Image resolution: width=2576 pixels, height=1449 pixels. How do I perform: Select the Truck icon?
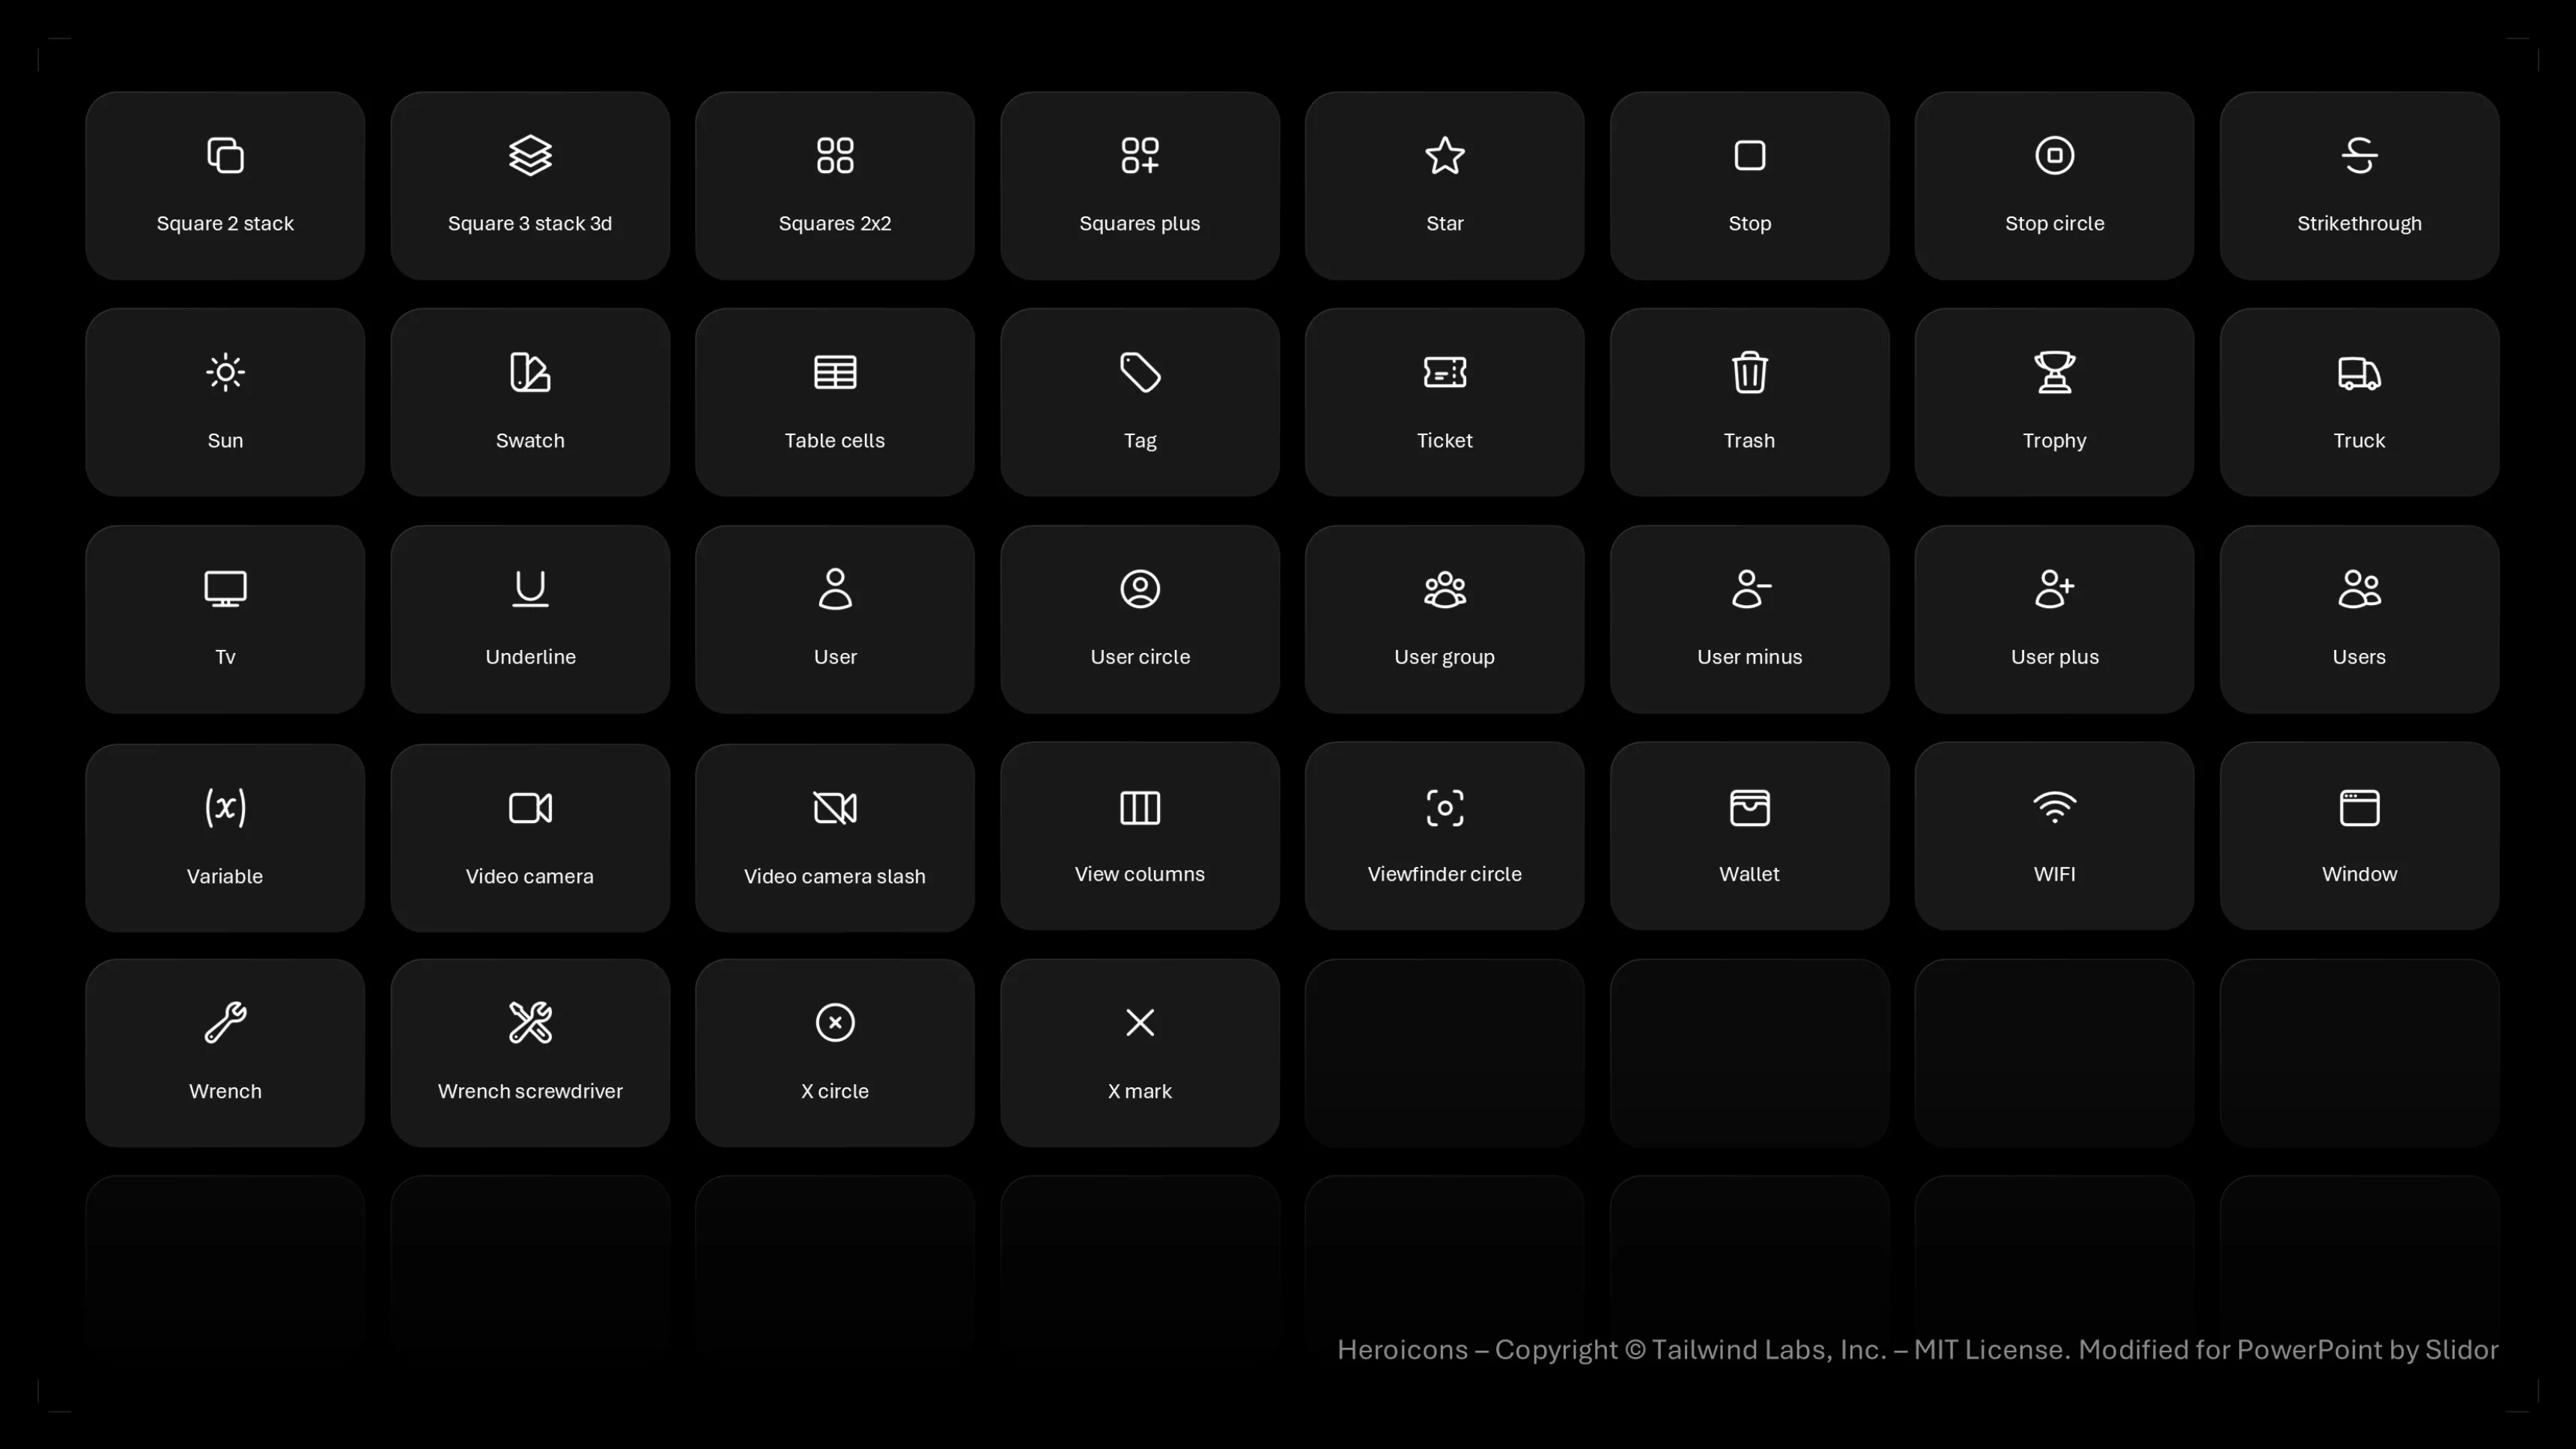(x=2359, y=373)
